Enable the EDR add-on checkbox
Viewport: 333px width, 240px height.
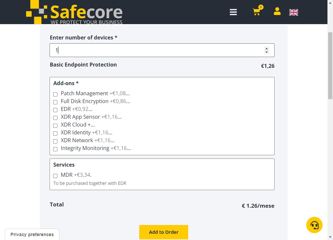click(55, 110)
